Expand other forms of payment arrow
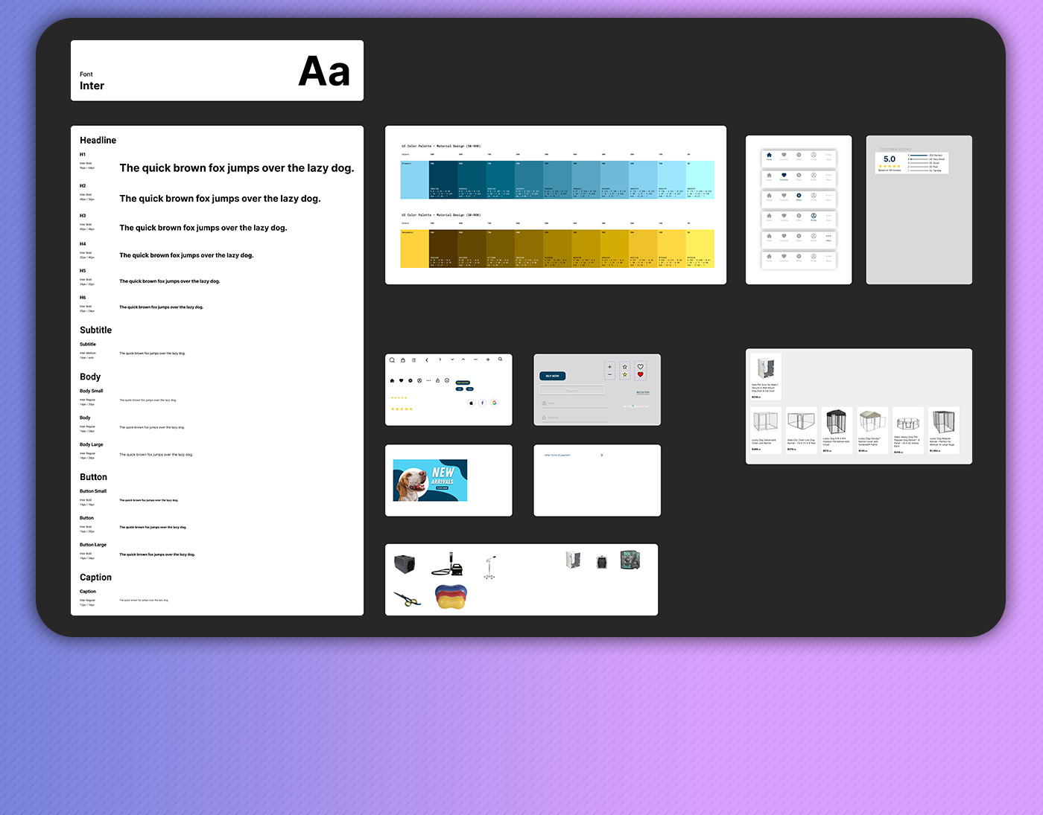This screenshot has width=1043, height=815. (x=601, y=455)
